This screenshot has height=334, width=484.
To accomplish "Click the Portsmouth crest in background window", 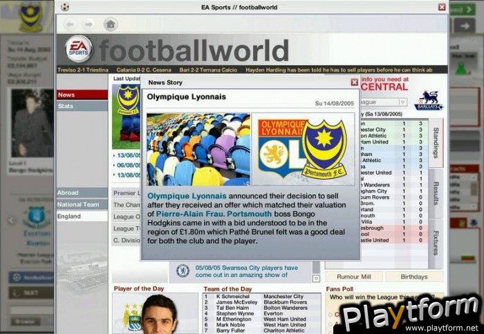I will point(30,16).
